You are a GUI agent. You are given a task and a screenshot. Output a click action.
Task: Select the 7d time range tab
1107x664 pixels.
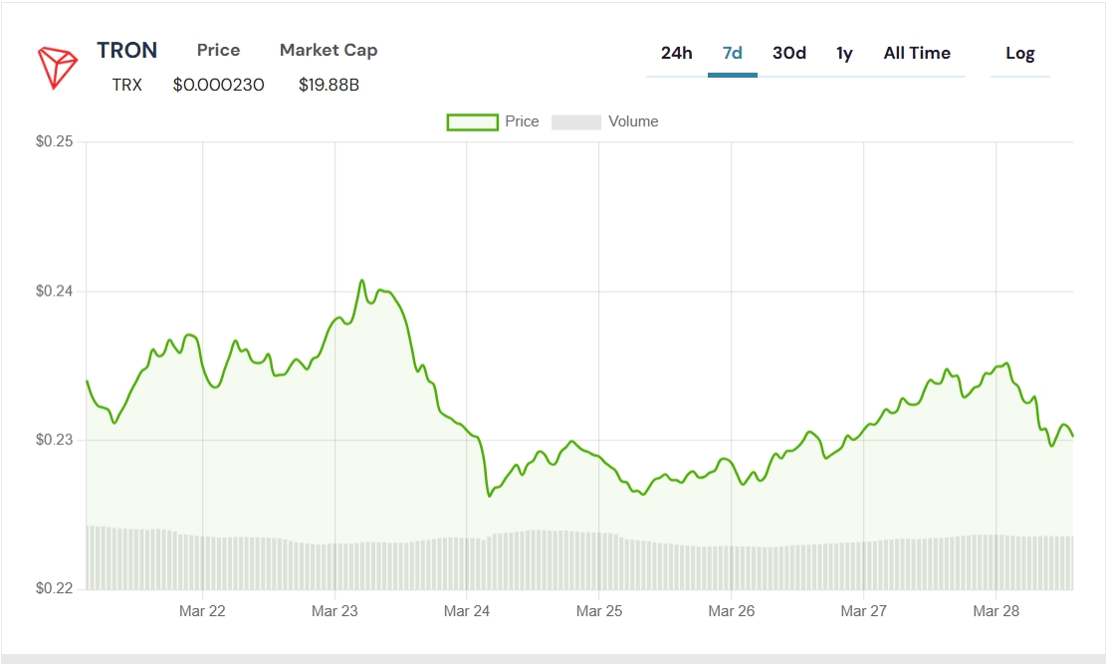[x=732, y=53]
